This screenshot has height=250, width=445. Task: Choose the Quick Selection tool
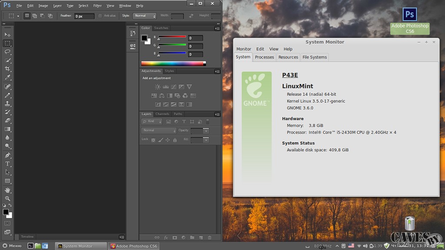(7, 60)
